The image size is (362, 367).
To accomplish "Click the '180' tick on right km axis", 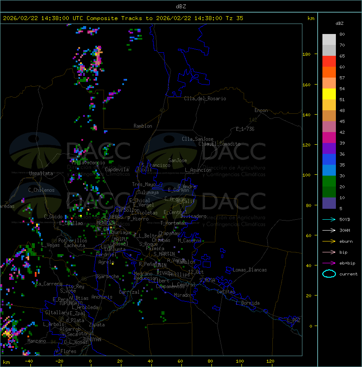I will (306, 54).
